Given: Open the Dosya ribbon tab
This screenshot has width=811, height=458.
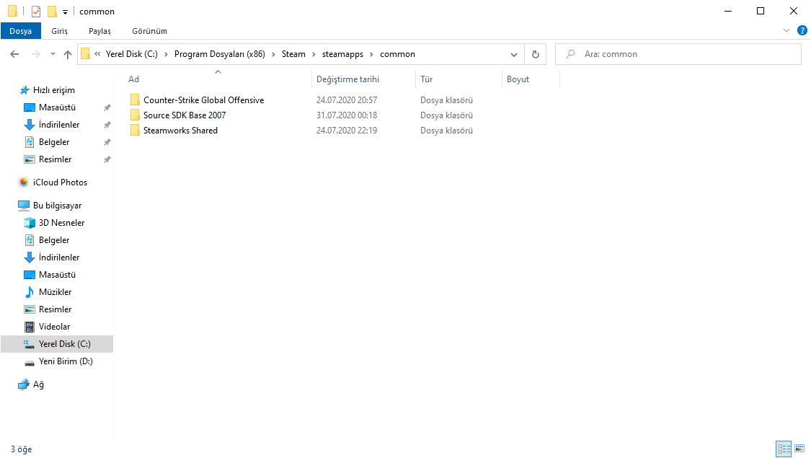Looking at the screenshot, I should [x=21, y=31].
